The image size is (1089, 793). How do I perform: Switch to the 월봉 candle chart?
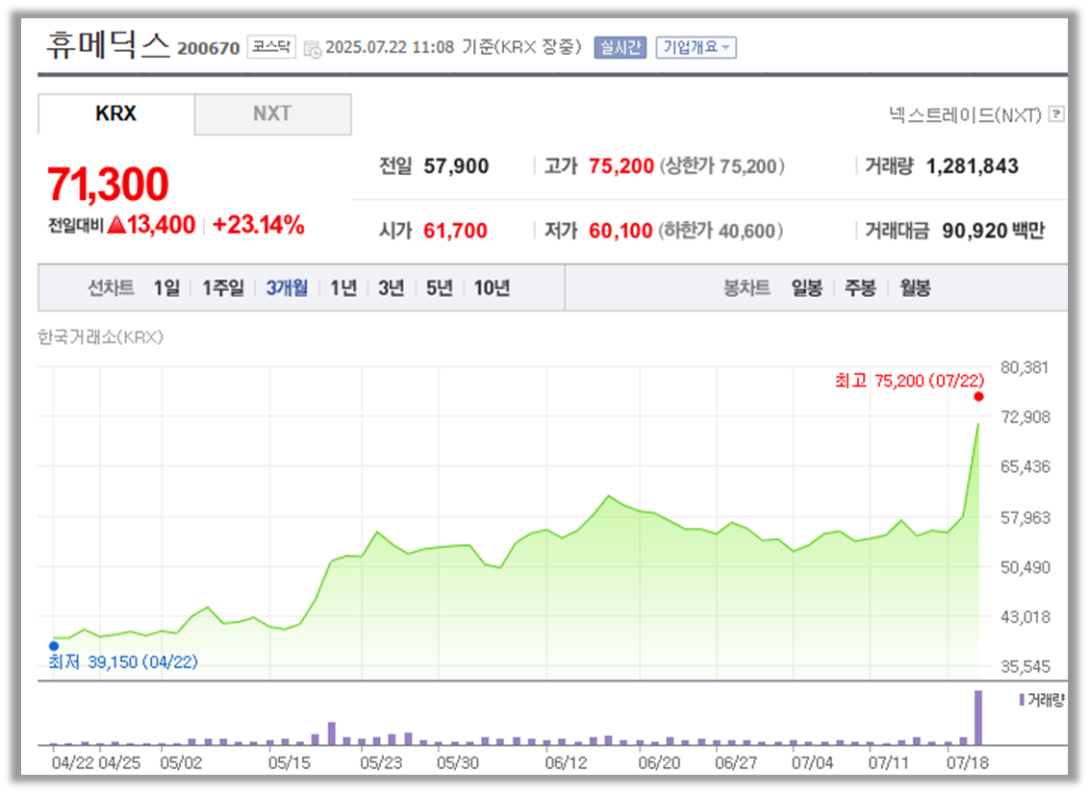pyautogui.click(x=915, y=287)
